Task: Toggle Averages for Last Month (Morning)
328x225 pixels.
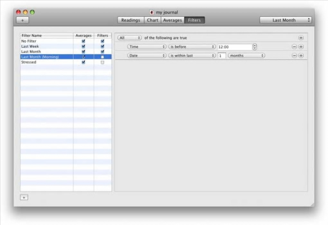Action: coord(84,57)
